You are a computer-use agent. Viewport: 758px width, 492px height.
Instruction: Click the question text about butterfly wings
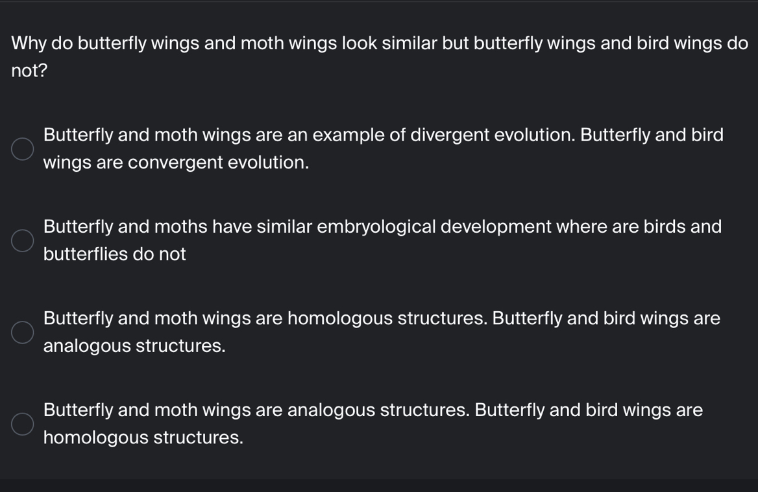pos(380,57)
